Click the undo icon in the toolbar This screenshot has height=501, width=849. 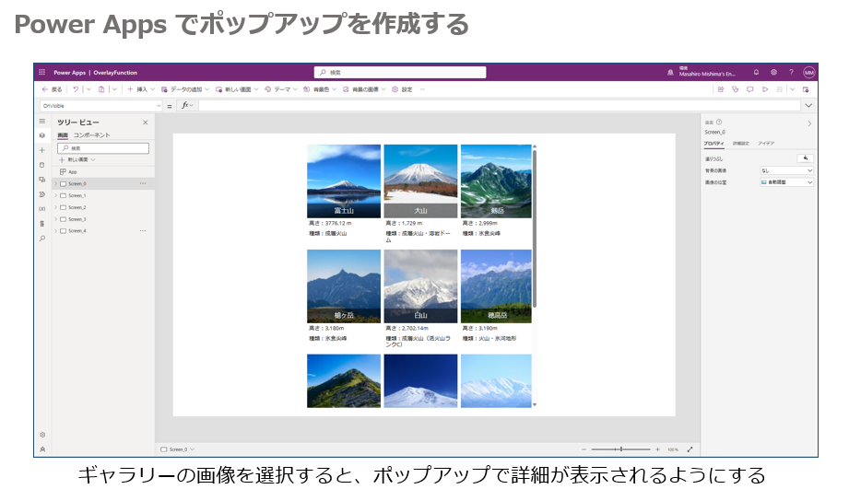pos(76,89)
